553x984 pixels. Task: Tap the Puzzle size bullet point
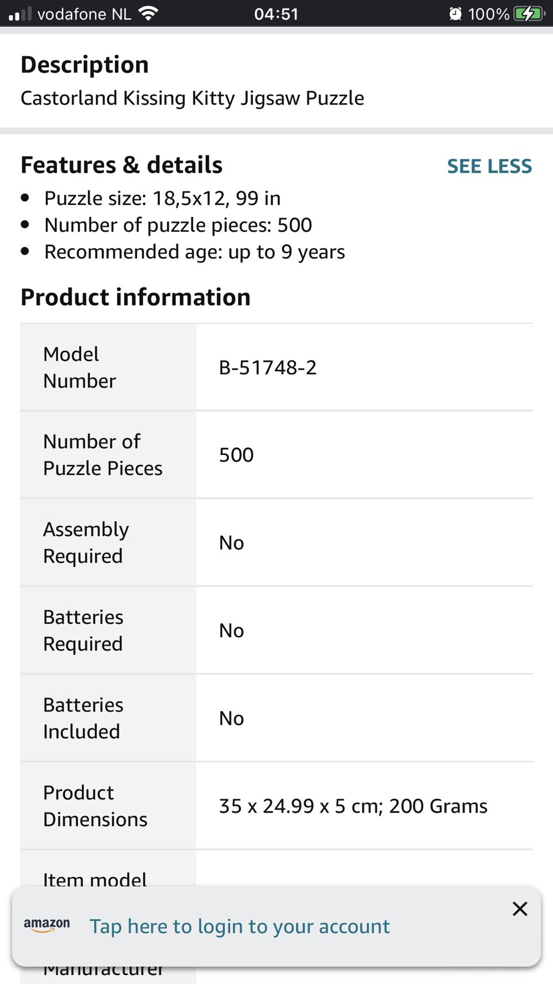click(x=163, y=198)
